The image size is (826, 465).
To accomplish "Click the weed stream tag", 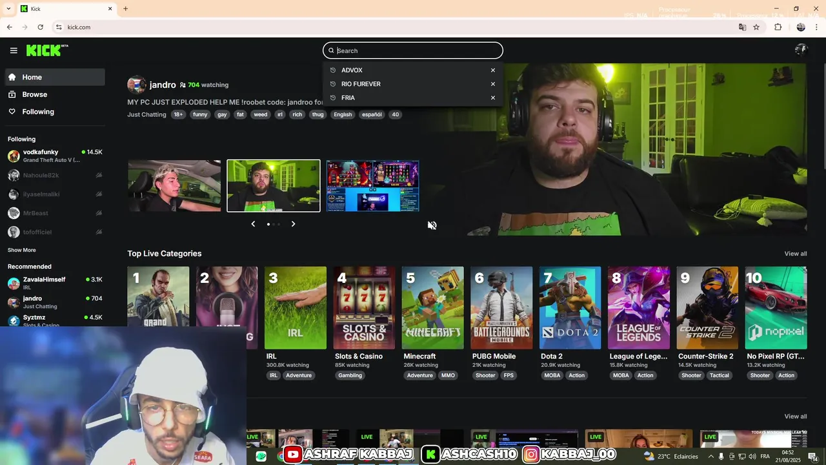I will pos(261,114).
